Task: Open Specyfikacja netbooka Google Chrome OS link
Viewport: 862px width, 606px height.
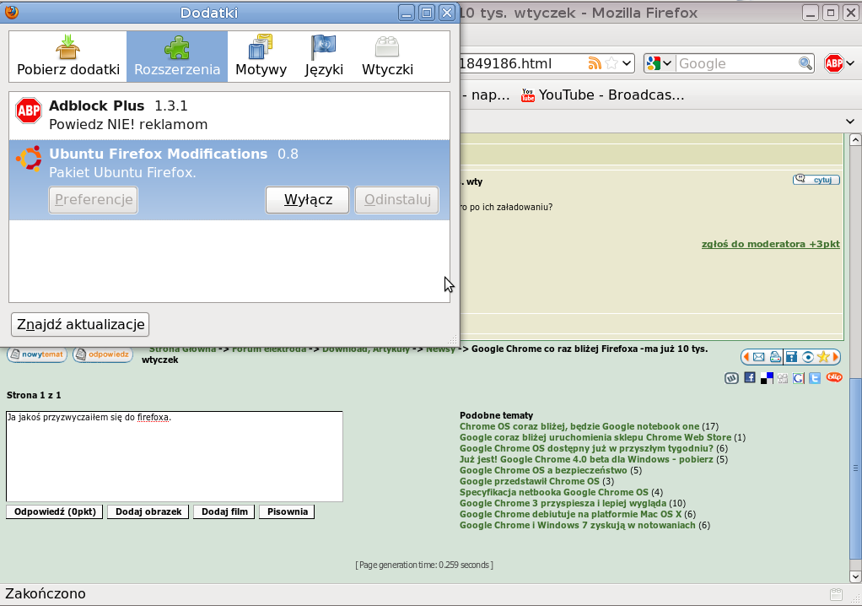Action: point(554,492)
